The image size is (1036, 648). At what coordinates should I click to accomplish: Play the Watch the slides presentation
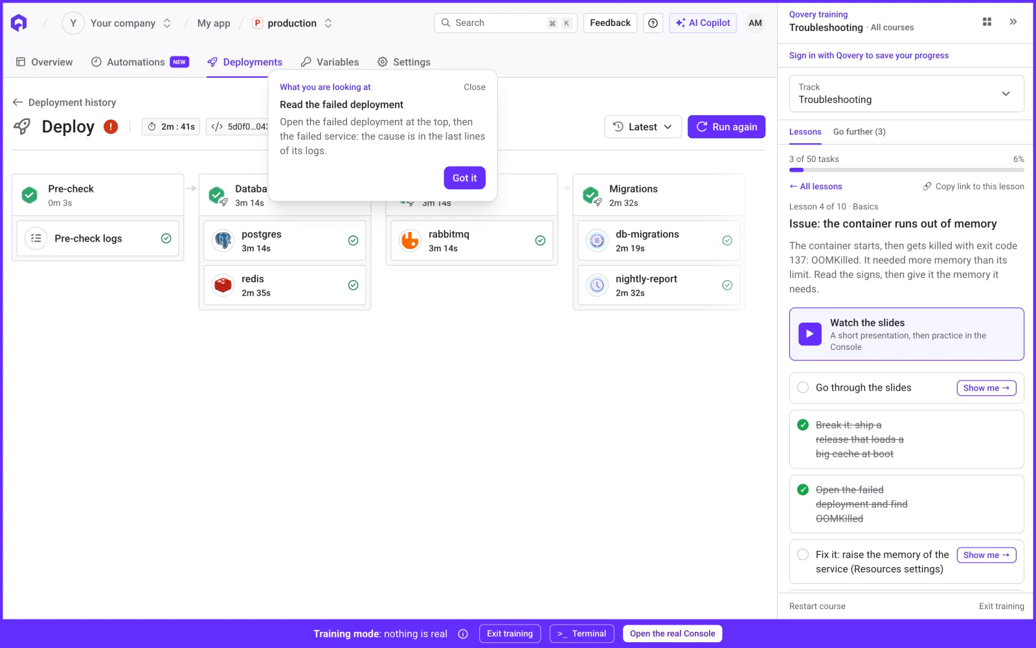pyautogui.click(x=809, y=334)
